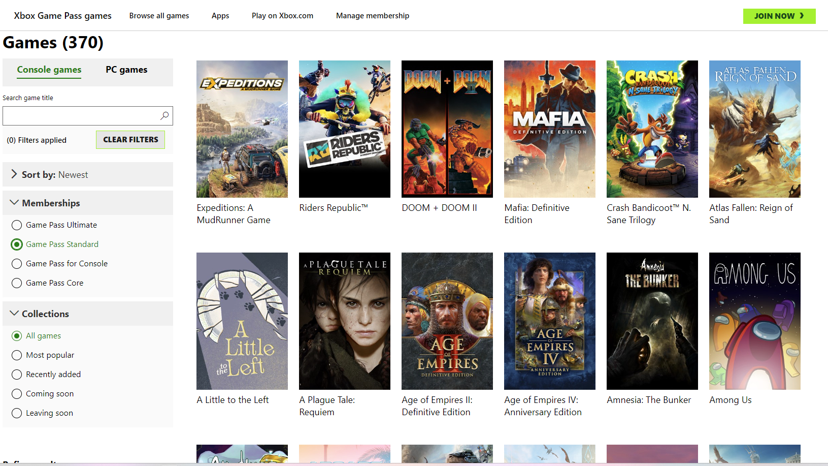
Task: Open Amnesia The Bunker cover art
Action: (x=652, y=321)
